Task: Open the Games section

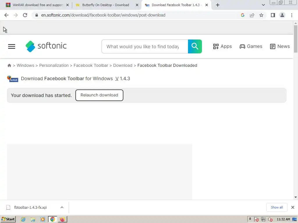Action: click(x=251, y=46)
